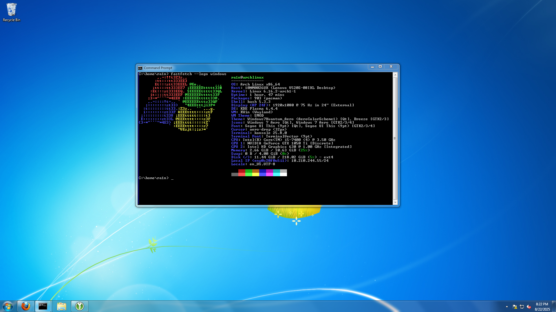The height and width of the screenshot is (312, 556).
Task: Click the bright magenta color block
Action: tap(270, 174)
